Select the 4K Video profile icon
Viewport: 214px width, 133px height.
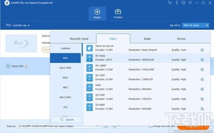click(x=89, y=58)
